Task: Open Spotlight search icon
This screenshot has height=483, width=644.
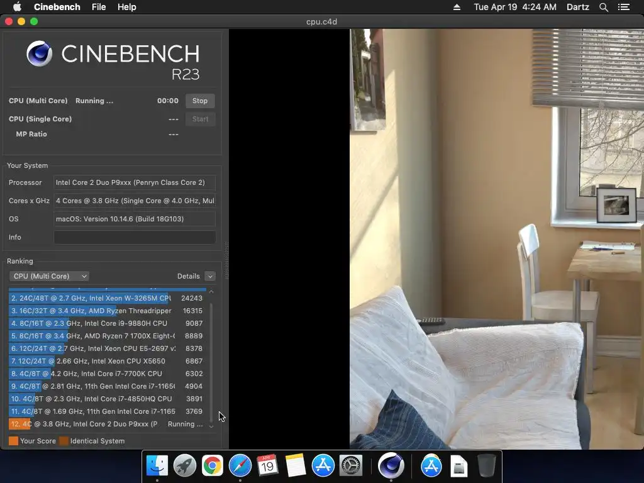Action: point(603,7)
